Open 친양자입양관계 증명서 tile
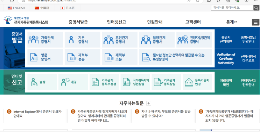Image resolution: width=260 pixels, height=132 pixels. [x=194, y=40]
